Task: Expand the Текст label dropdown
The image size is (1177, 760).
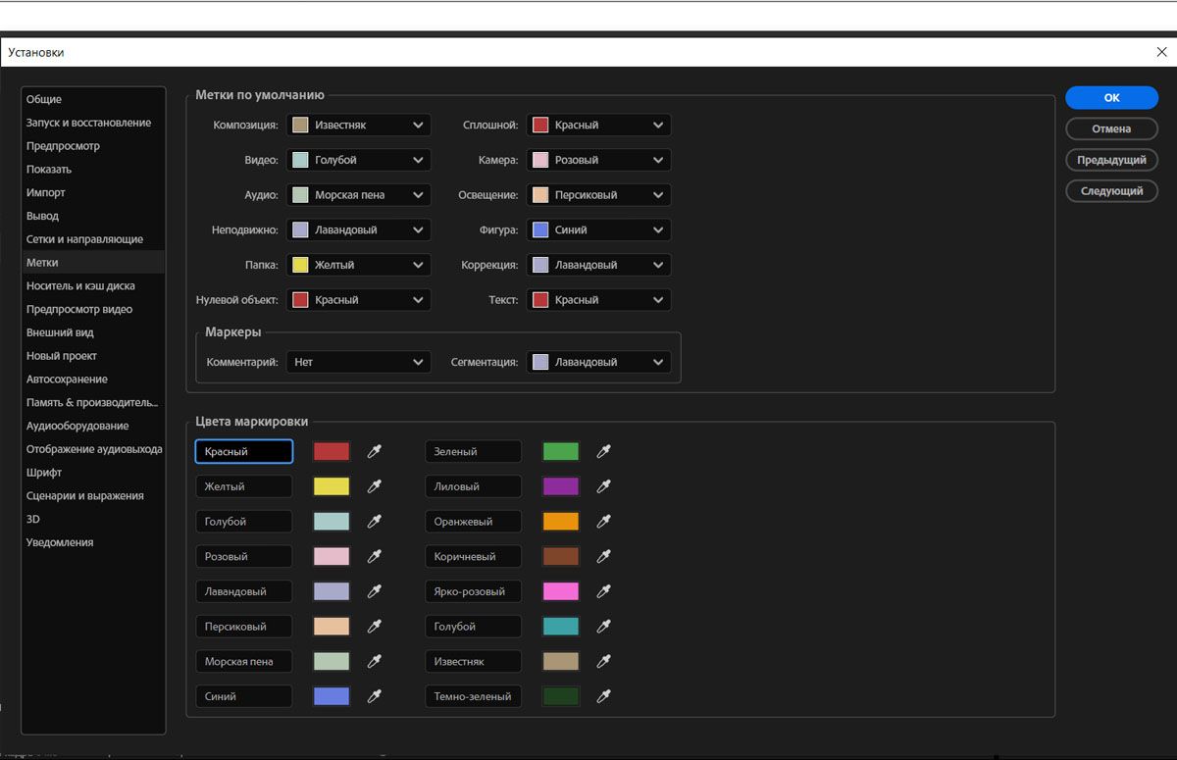Action: coord(599,300)
